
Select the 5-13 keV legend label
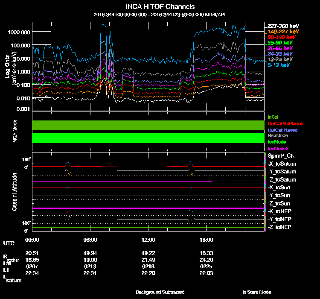[278, 65]
